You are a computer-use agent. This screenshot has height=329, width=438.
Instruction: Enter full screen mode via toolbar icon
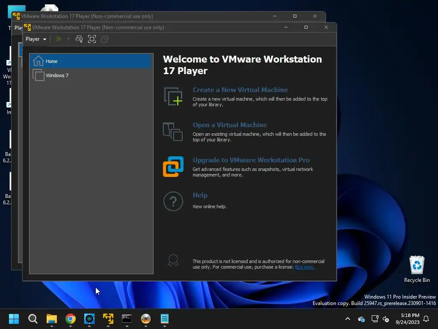pos(92,39)
